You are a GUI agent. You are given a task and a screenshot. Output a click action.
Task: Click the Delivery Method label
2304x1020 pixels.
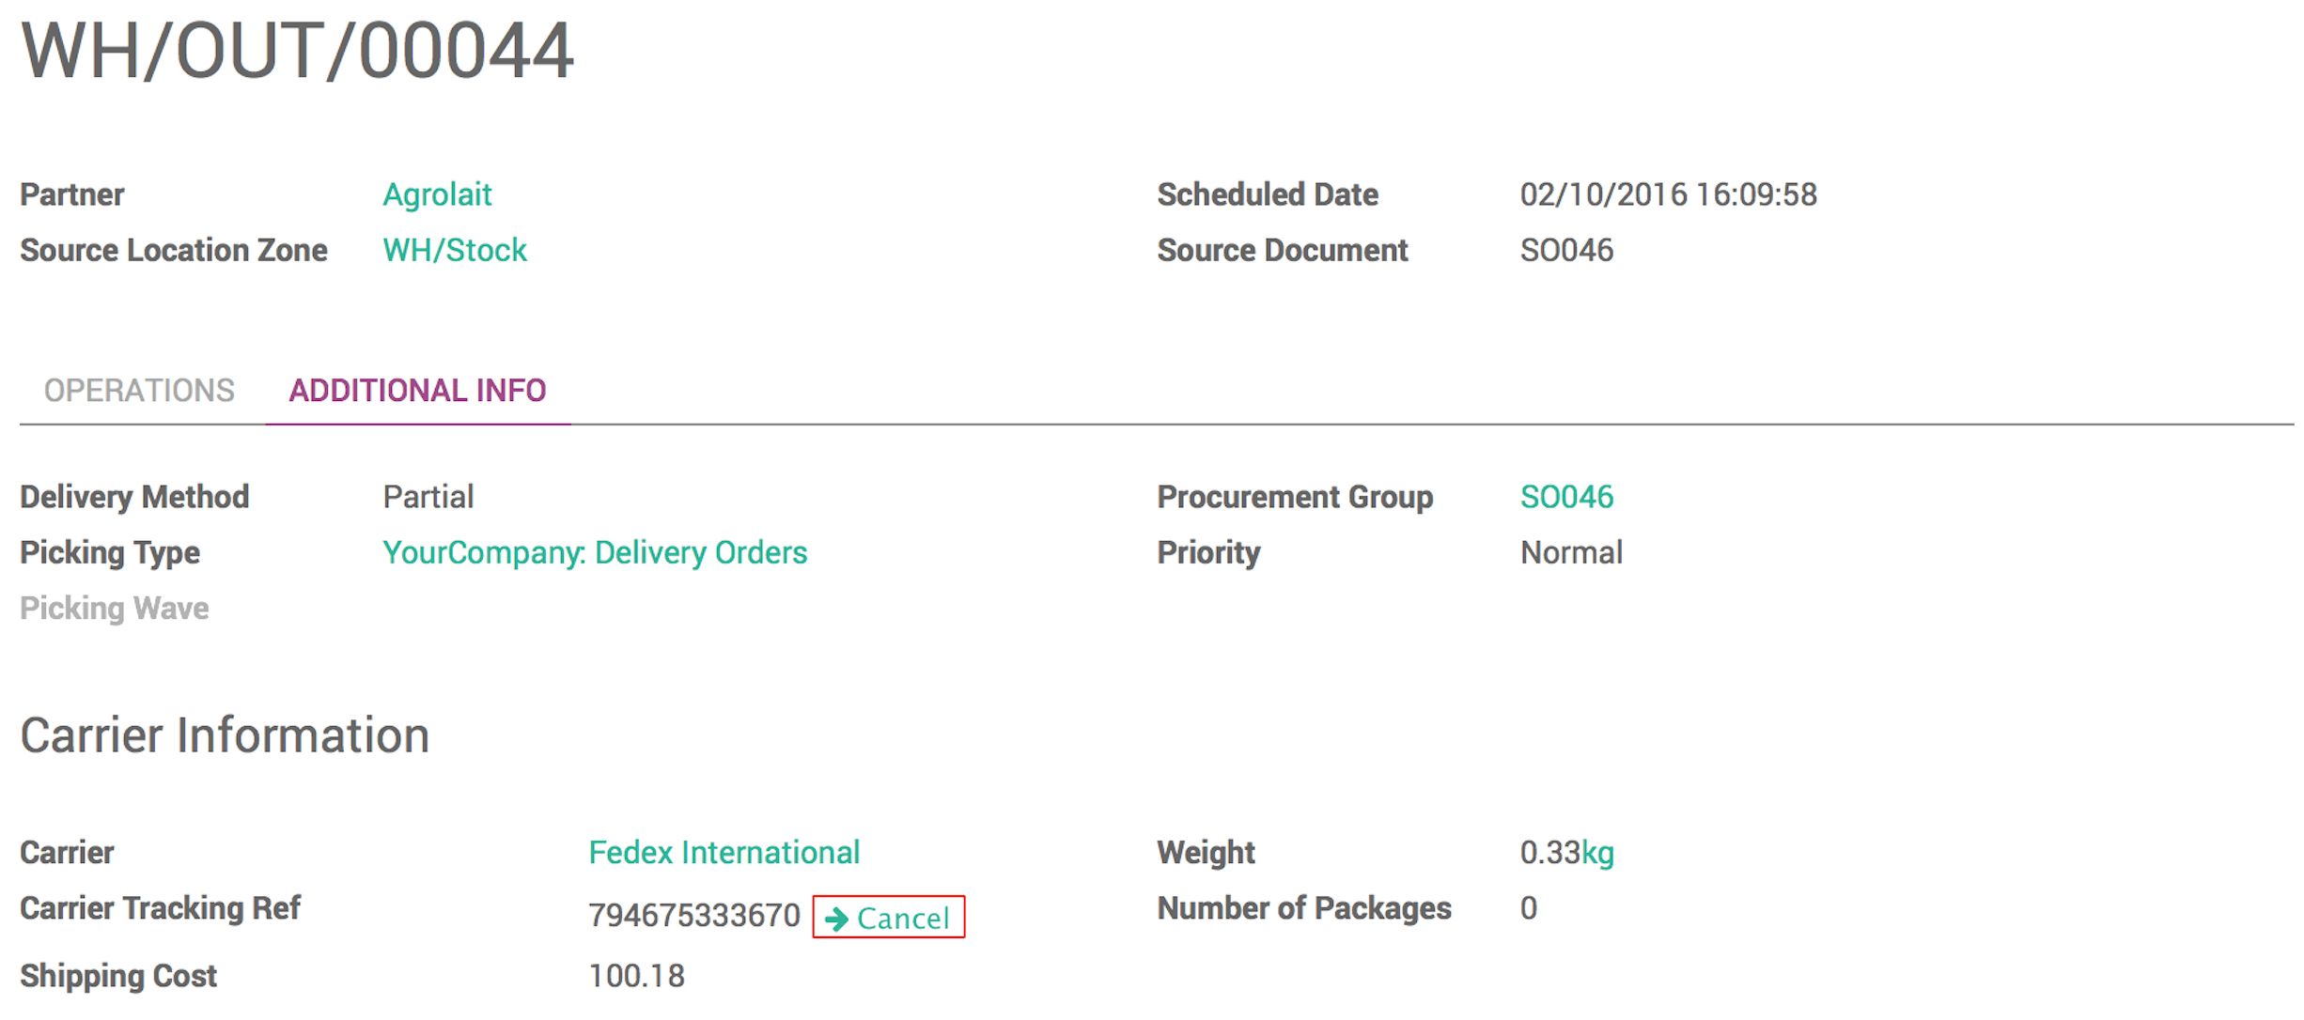pos(134,496)
